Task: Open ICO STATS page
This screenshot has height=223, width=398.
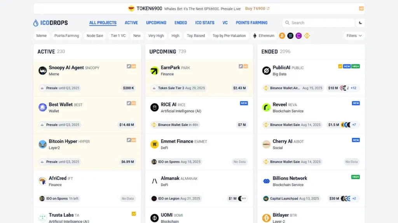Action: click(205, 23)
